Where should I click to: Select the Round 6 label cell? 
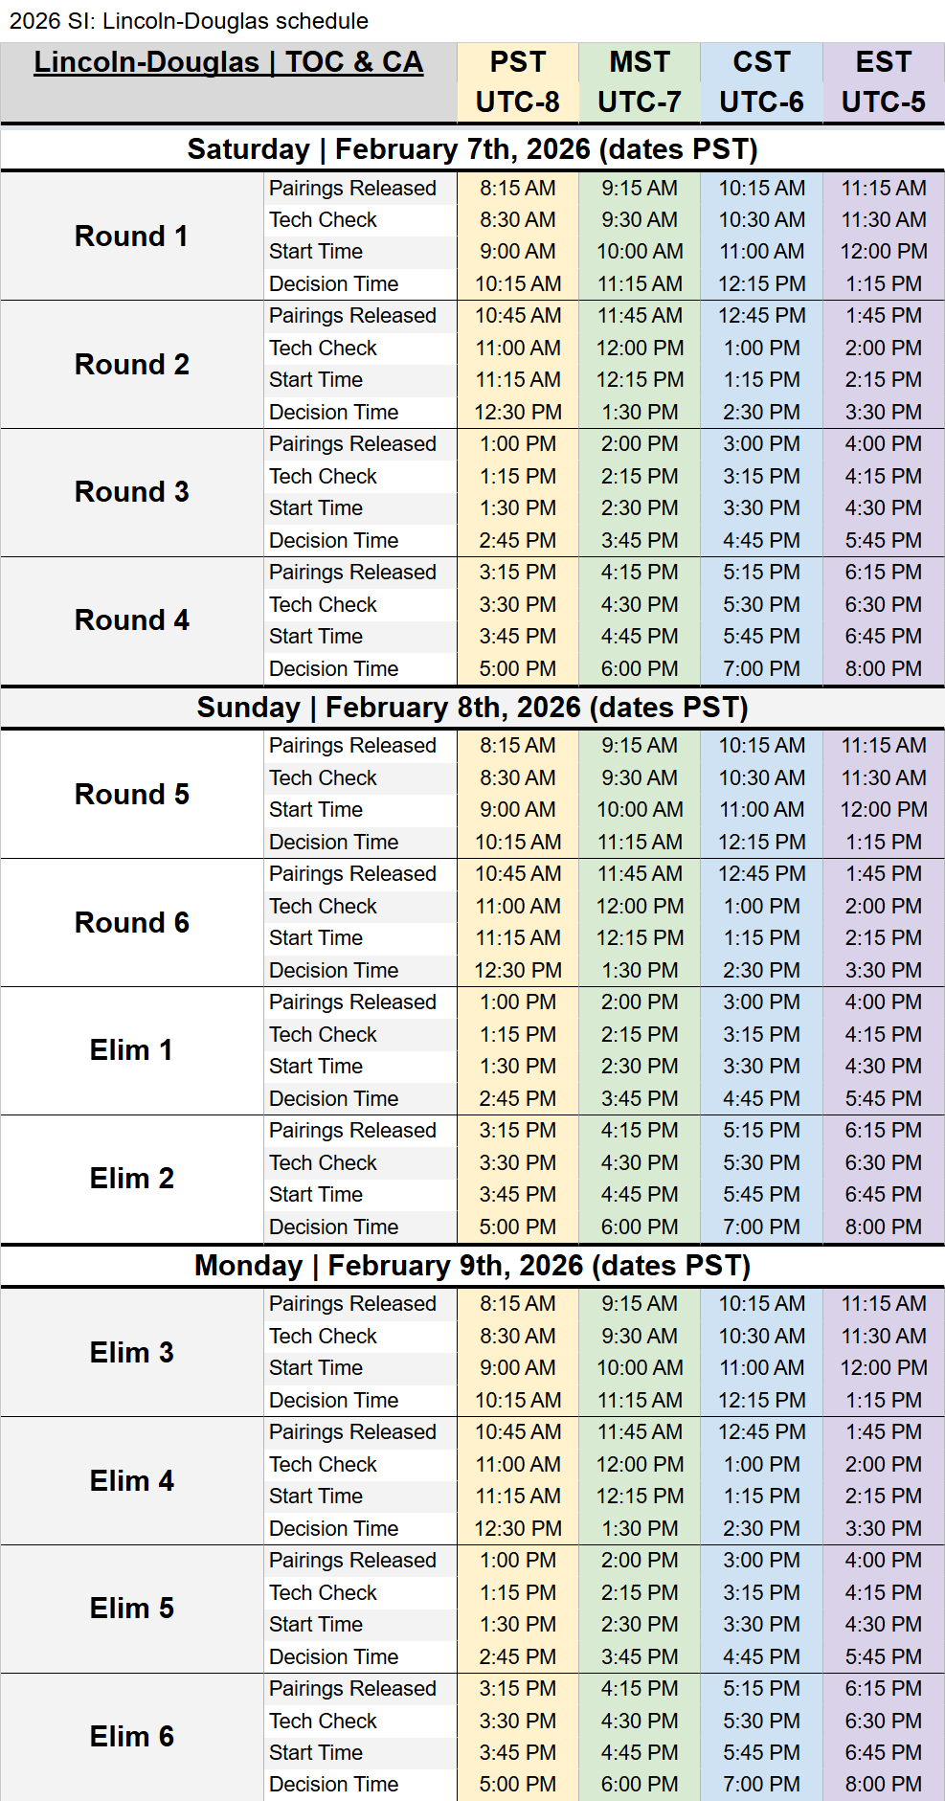[132, 923]
